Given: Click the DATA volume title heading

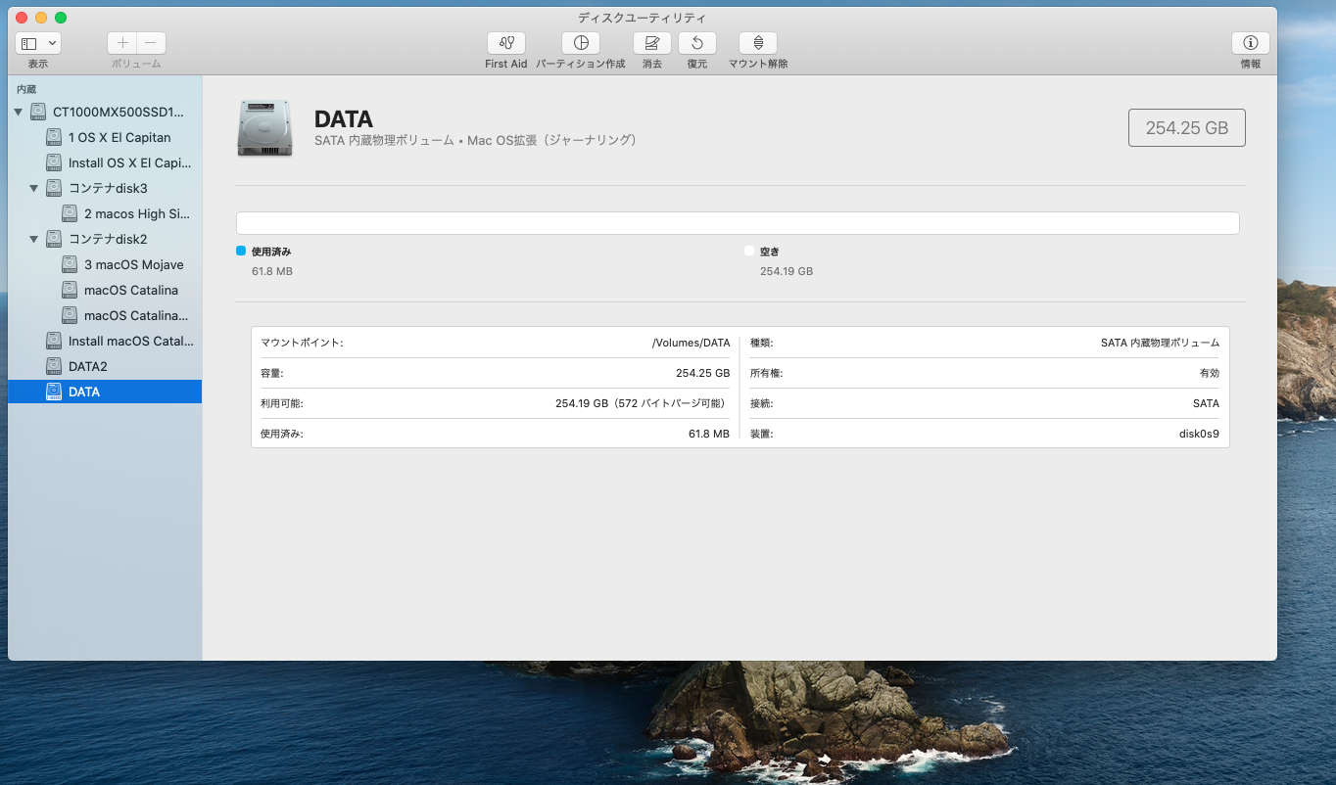Looking at the screenshot, I should point(344,119).
